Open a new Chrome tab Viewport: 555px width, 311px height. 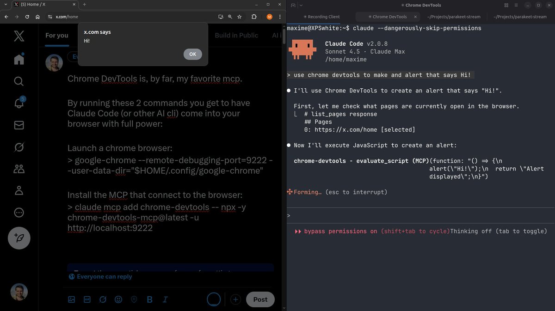coord(84,4)
